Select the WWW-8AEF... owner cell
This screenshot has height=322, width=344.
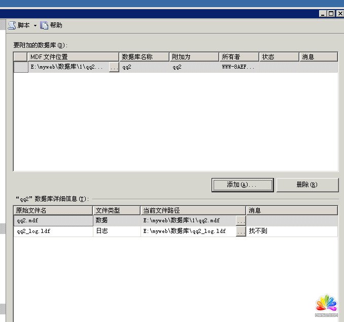pos(239,67)
